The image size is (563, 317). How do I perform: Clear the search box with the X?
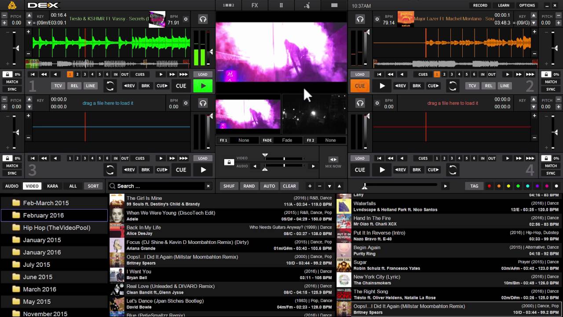208,186
